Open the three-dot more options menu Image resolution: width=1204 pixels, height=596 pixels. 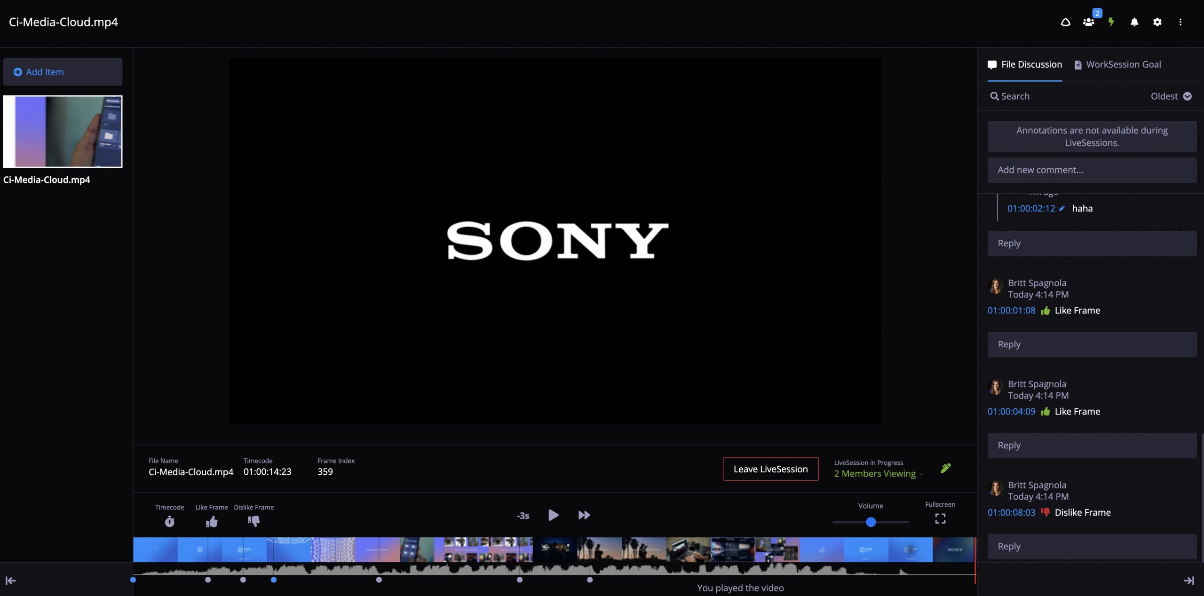click(x=1180, y=22)
